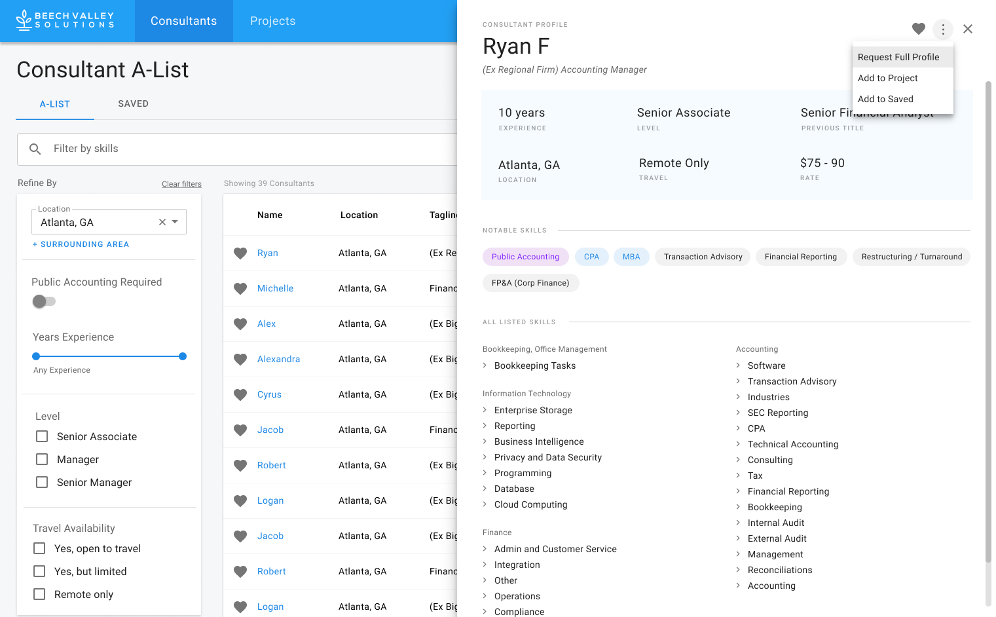Viewport: 996px width, 617px height.
Task: Check the Remote only travel checkbox
Action: pyautogui.click(x=39, y=594)
